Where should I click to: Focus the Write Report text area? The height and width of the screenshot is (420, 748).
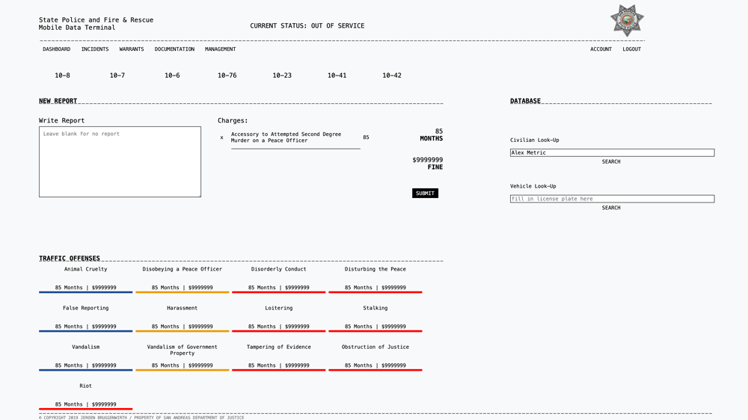pyautogui.click(x=120, y=161)
